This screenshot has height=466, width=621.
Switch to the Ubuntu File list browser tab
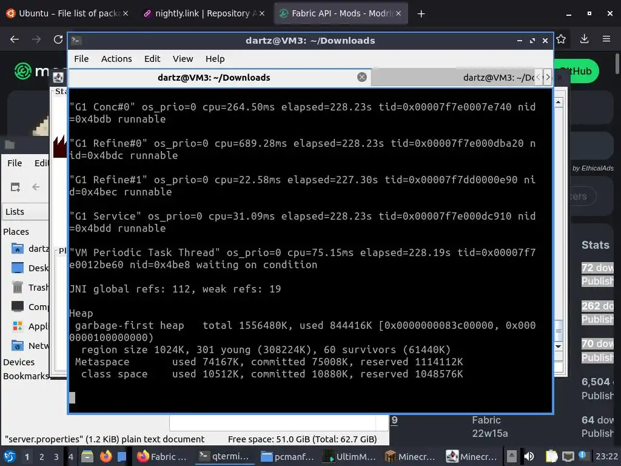pos(66,13)
